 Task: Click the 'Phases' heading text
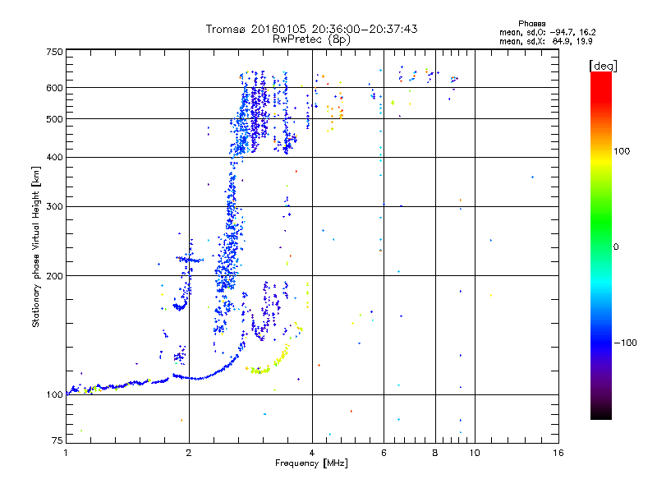pos(531,24)
